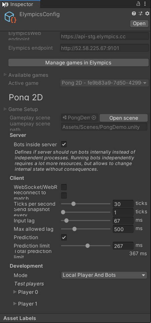
Task: Click Manage games in Elympics button
Action: tap(78, 63)
